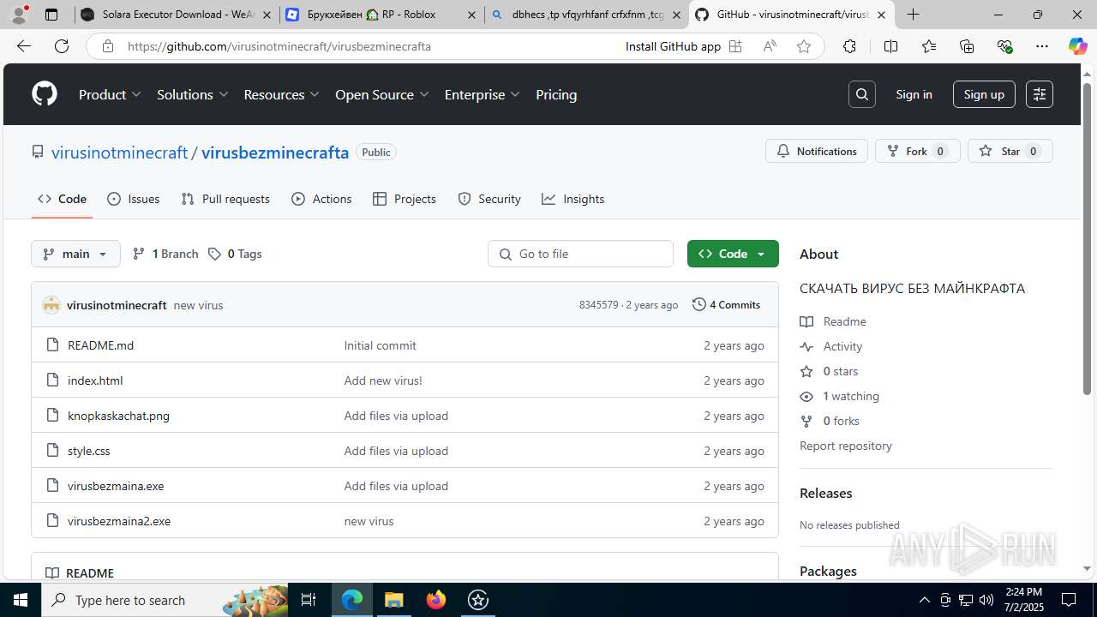Open the GitHub Copilot header icon button

1040,94
